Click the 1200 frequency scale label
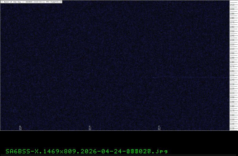 click(232, 97)
